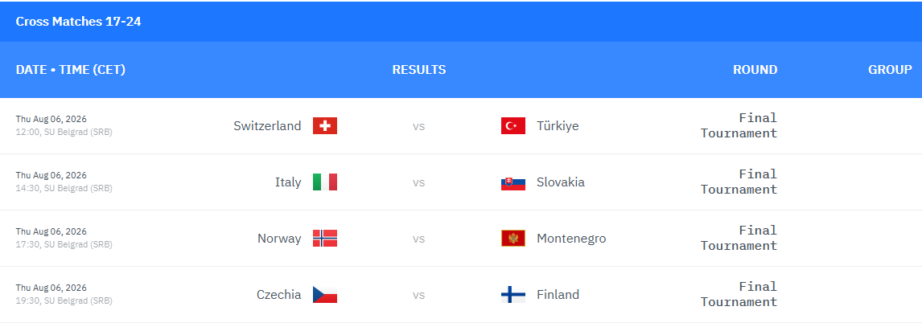Image resolution: width=922 pixels, height=331 pixels.
Task: Click the Montenegro flag icon
Action: click(x=512, y=239)
